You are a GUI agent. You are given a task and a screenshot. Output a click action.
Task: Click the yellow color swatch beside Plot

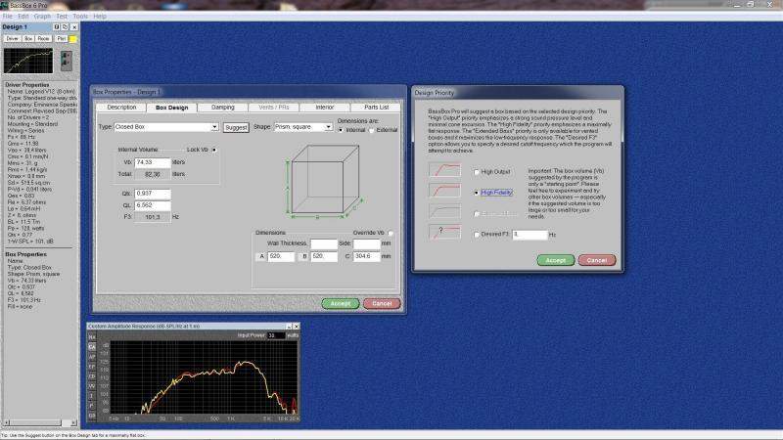74,38
